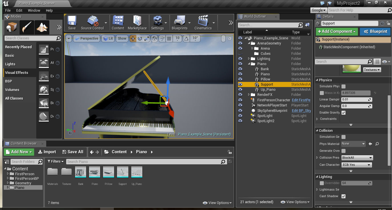This screenshot has width=392, height=210.
Task: Open the ECB Yes dropdown
Action: [357, 165]
